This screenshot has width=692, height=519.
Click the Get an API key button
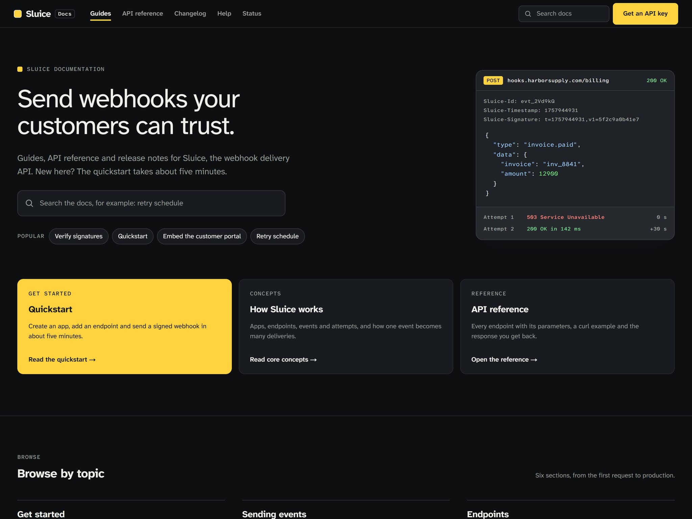pos(645,14)
